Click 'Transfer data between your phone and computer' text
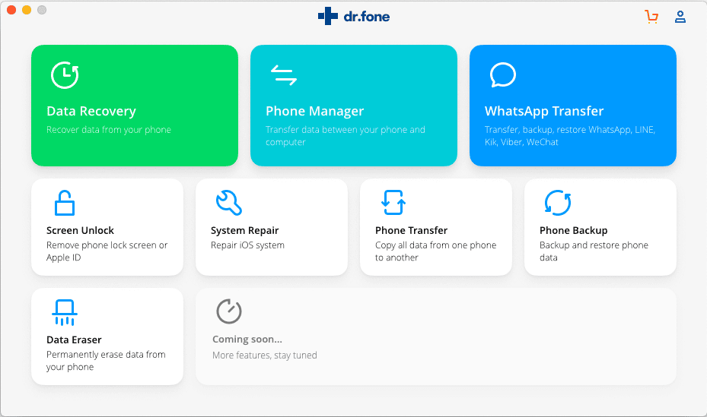Image resolution: width=707 pixels, height=417 pixels. click(x=346, y=136)
